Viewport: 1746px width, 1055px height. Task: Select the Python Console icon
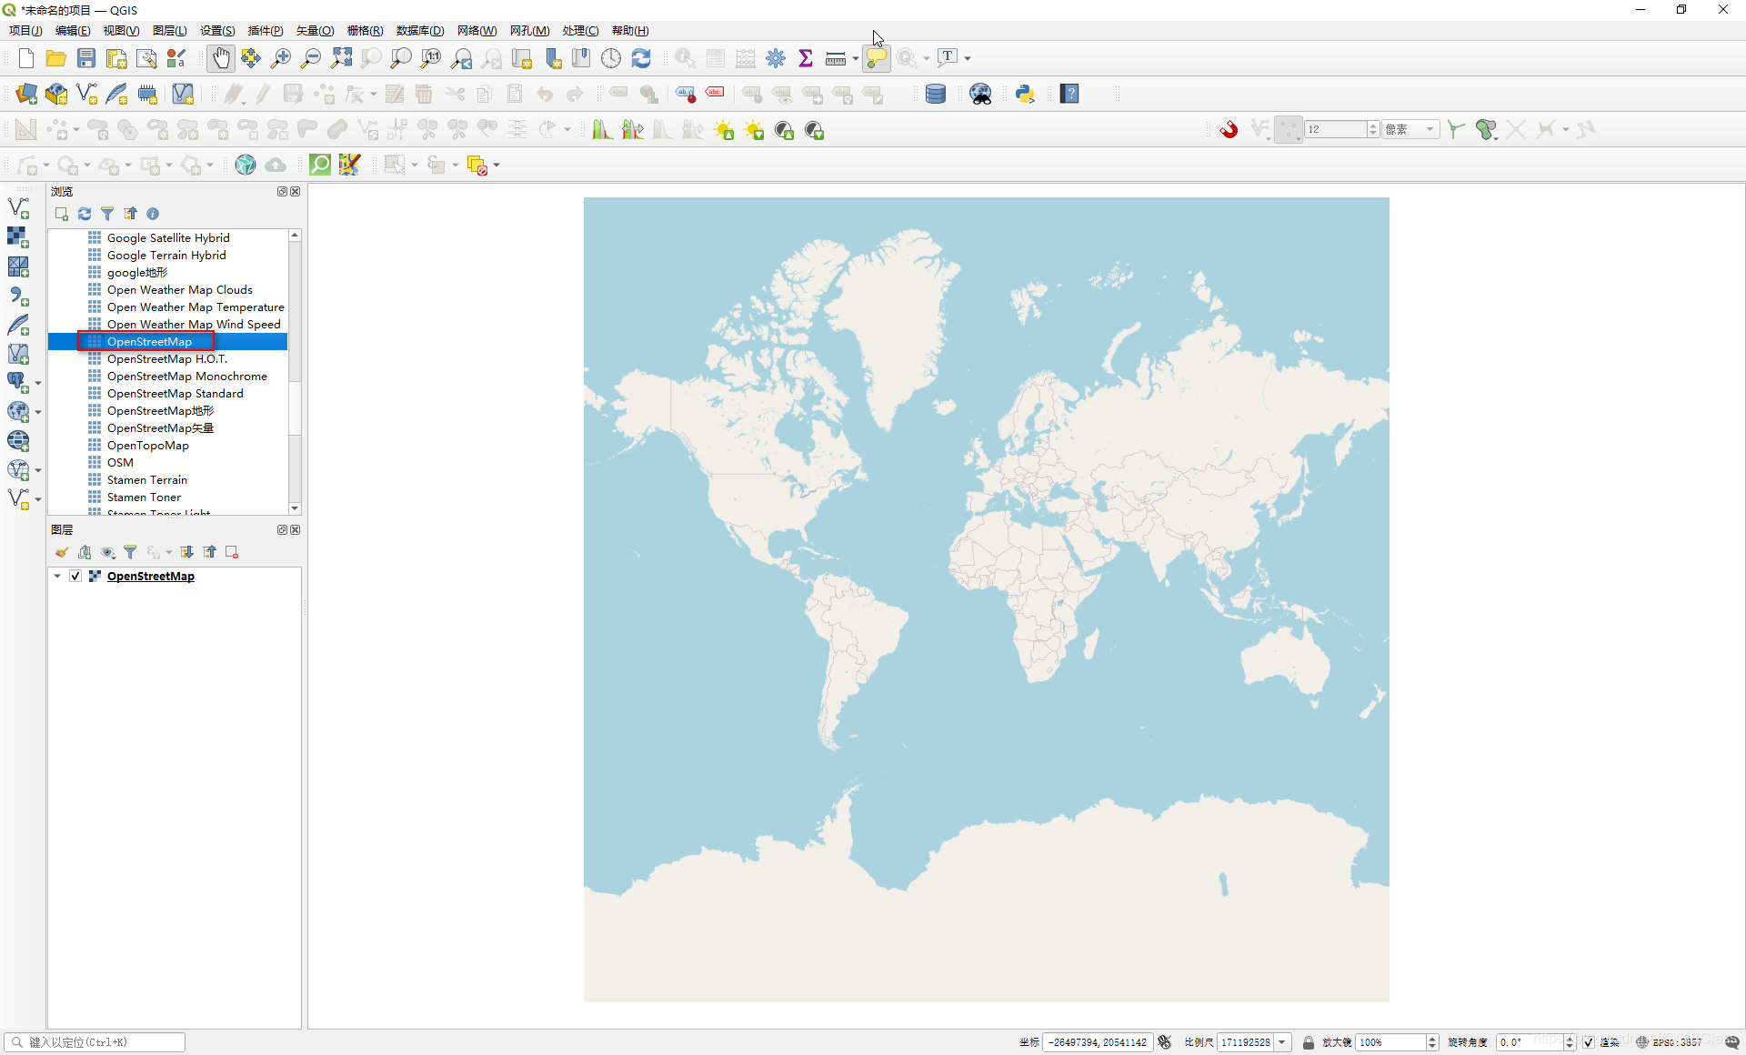pyautogui.click(x=1027, y=94)
